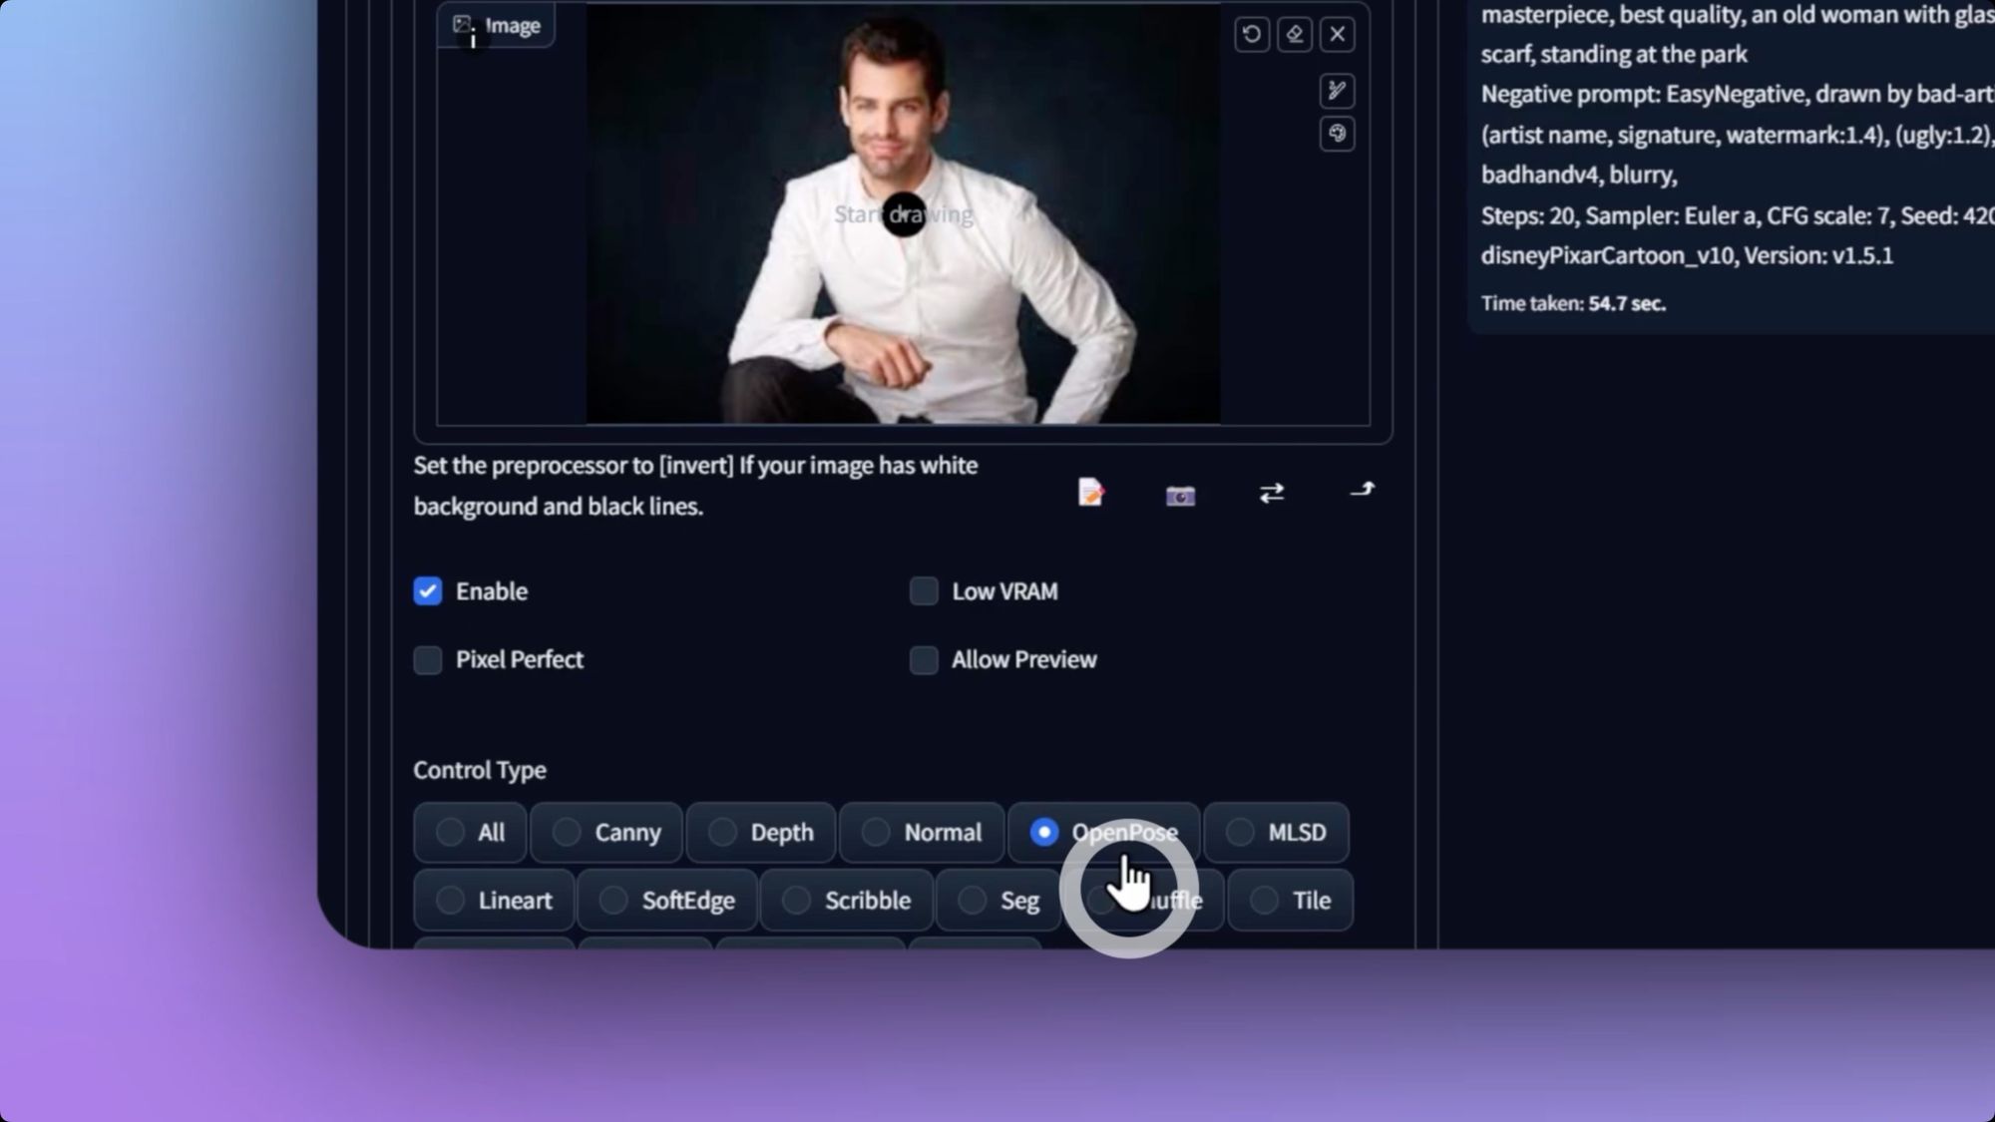The width and height of the screenshot is (1995, 1122).
Task: Check the Allow Preview box
Action: [924, 660]
